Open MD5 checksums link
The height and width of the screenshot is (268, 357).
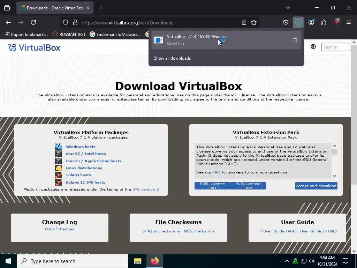[x=199, y=231]
